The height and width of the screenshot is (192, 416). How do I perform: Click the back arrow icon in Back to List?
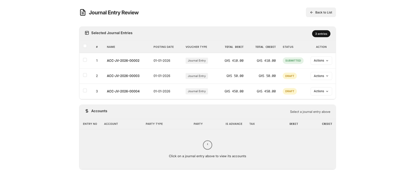click(x=312, y=13)
